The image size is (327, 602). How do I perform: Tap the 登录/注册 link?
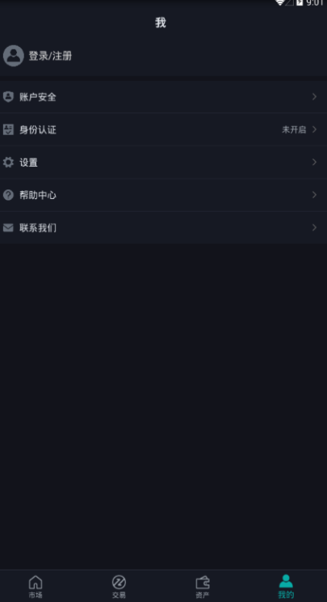click(50, 56)
